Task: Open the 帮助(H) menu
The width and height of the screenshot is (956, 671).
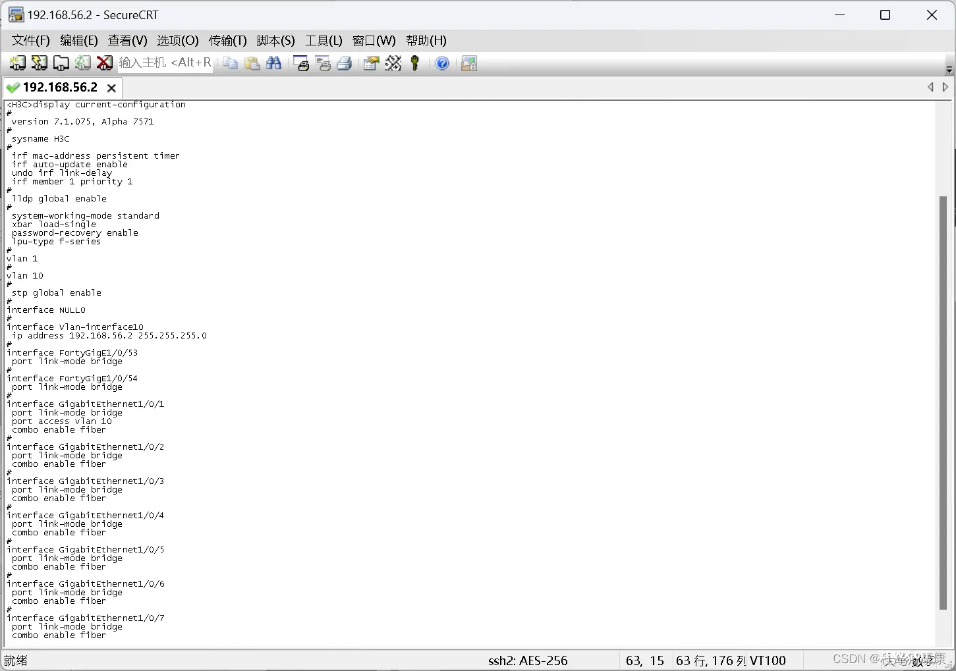Action: point(426,40)
